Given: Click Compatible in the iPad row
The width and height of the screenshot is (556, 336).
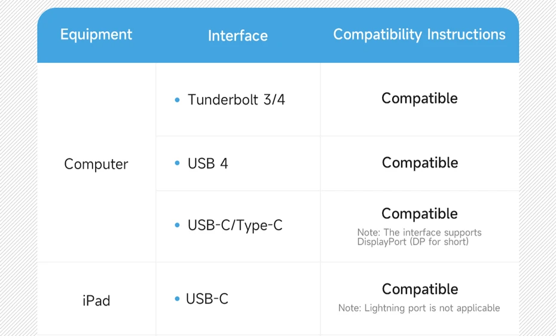Looking at the screenshot, I should (420, 289).
